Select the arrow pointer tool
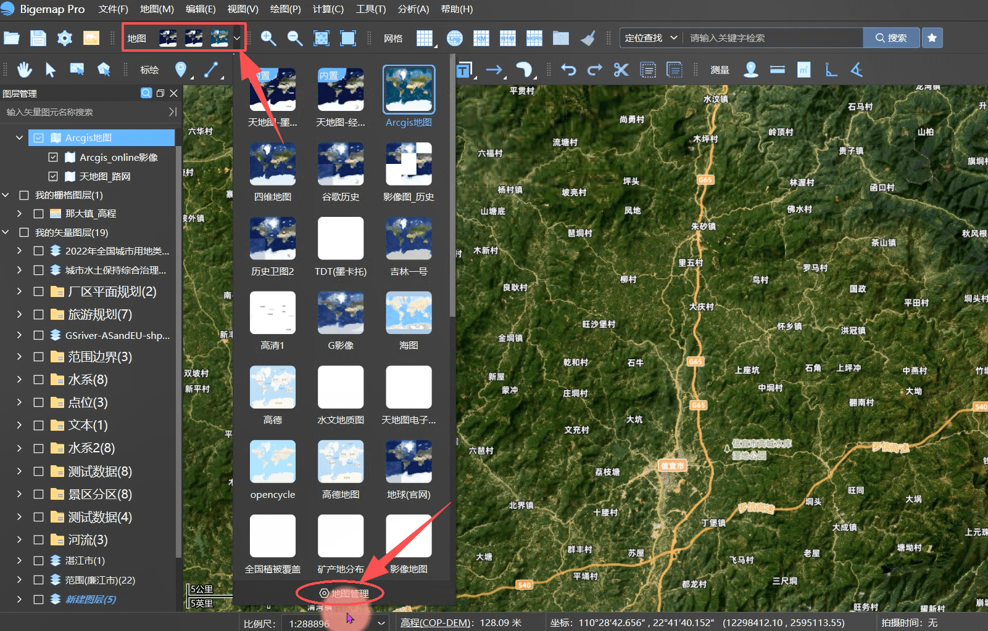The width and height of the screenshot is (988, 631). click(x=51, y=70)
